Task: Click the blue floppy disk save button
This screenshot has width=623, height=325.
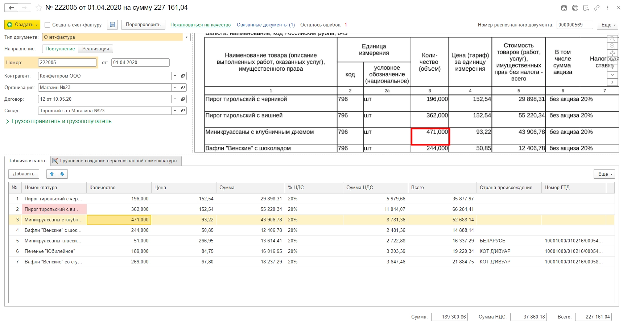Action: (x=112, y=25)
